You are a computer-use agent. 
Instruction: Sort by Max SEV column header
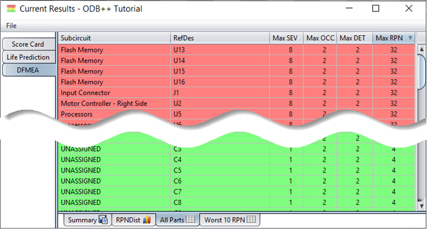pyautogui.click(x=286, y=38)
